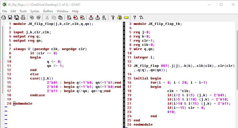Open the Tools menu
Image resolution: width=238 pixels, height=128 pixels.
23,11
